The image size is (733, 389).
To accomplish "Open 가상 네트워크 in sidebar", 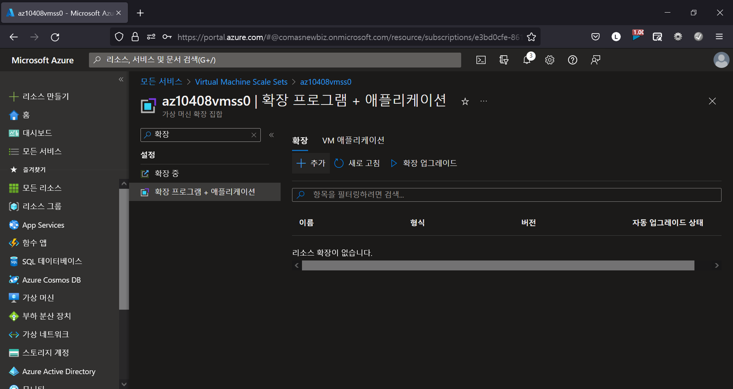I will click(x=38, y=334).
